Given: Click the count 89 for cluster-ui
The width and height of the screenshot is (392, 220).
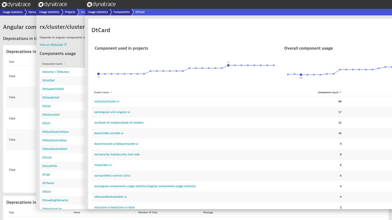Looking at the screenshot, I should [340, 102].
